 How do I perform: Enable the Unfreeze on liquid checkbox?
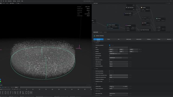pos(109,81)
